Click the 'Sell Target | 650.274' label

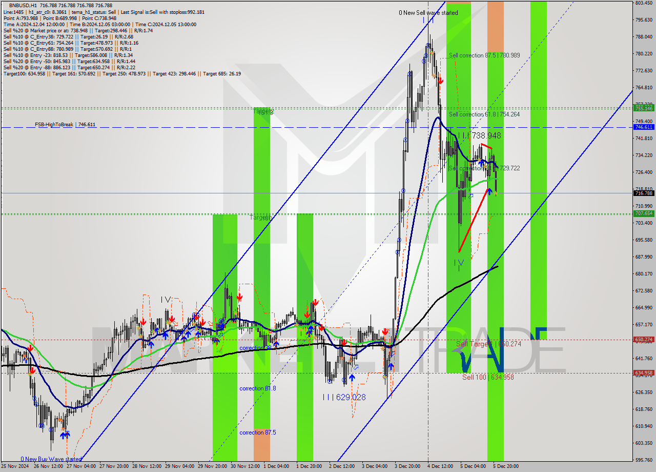click(x=488, y=344)
